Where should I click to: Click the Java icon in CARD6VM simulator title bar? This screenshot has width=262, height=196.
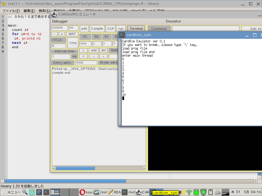54,15
